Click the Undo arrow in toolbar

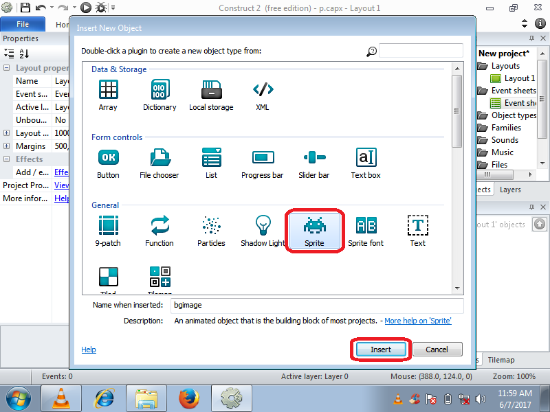point(41,8)
